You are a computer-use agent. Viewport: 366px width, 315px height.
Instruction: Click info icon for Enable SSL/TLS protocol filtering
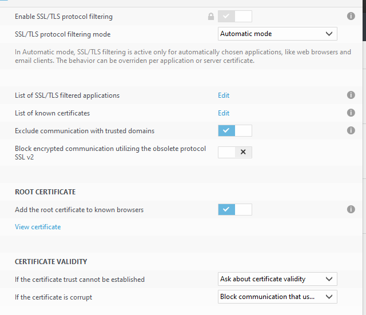[x=351, y=17]
